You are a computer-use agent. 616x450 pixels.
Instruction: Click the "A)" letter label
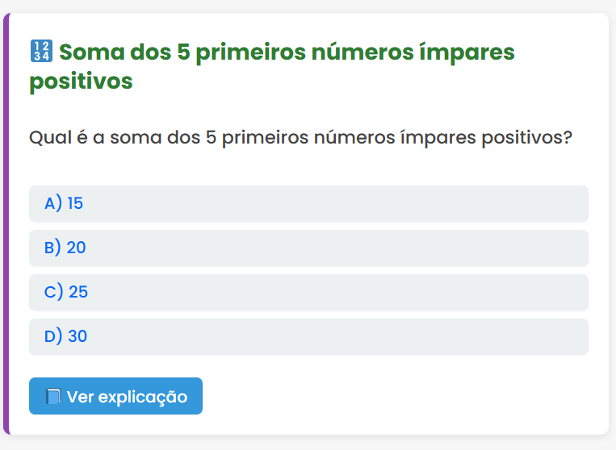[x=53, y=203]
